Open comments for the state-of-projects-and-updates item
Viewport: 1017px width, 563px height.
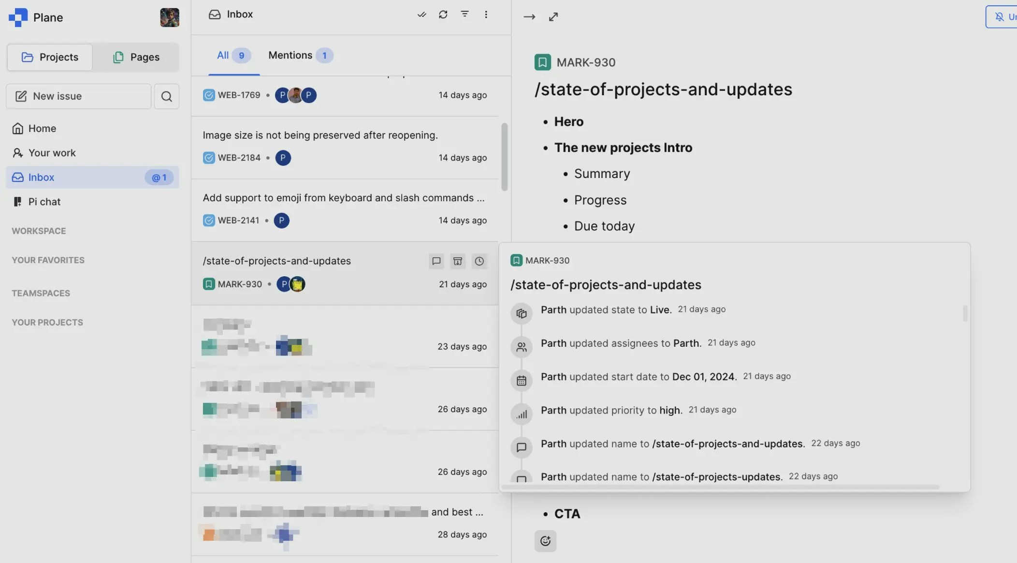click(x=436, y=261)
